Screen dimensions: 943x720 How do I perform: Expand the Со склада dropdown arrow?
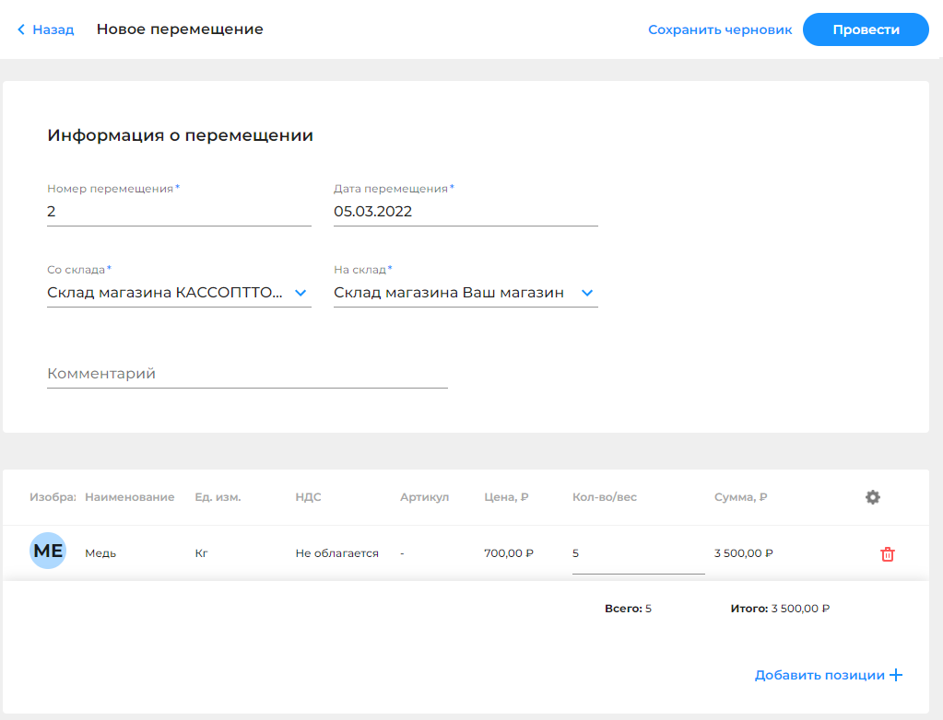tap(300, 293)
